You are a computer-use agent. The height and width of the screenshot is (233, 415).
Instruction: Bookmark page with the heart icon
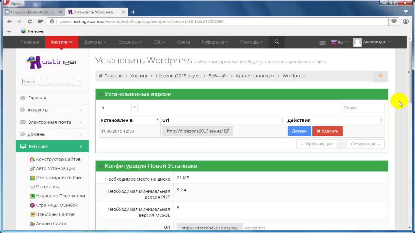(394, 21)
